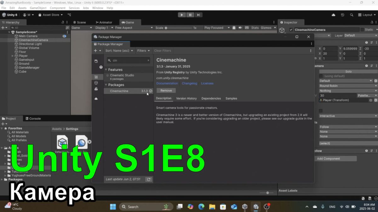Toggle the CinemachineCamera active checkbox
Image resolution: width=378 pixels, height=212 pixels.
291,30
